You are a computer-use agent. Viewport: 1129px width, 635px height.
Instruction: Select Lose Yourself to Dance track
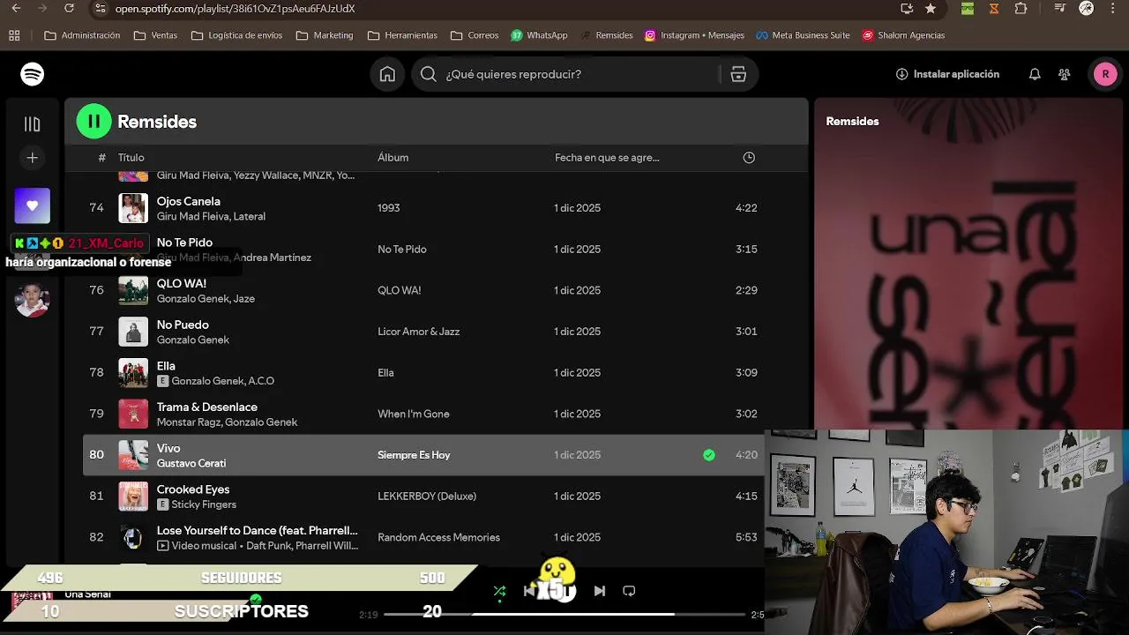tap(258, 530)
